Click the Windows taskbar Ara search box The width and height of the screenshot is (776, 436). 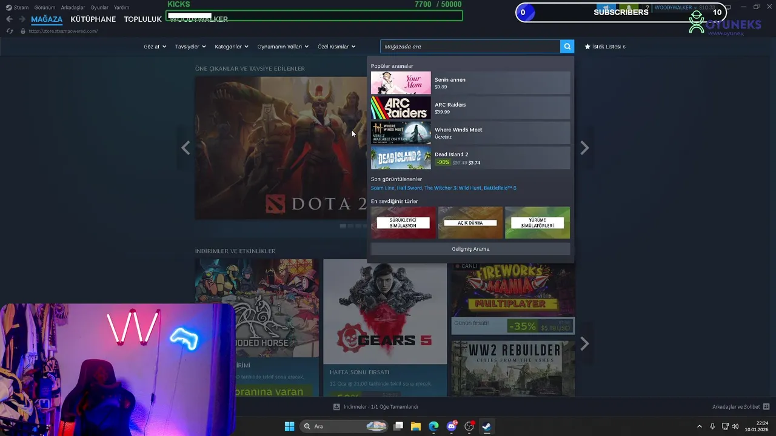tap(344, 426)
